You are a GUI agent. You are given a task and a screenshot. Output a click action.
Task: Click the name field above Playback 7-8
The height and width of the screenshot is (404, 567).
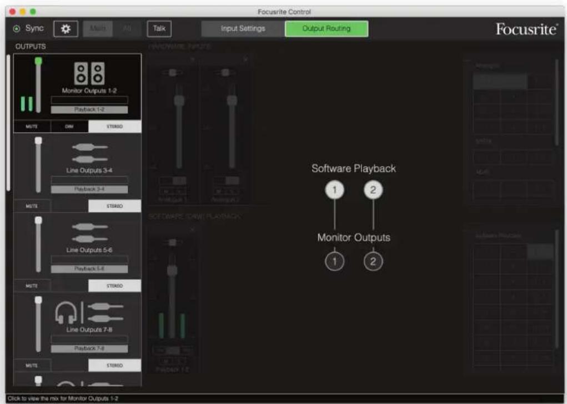point(89,339)
